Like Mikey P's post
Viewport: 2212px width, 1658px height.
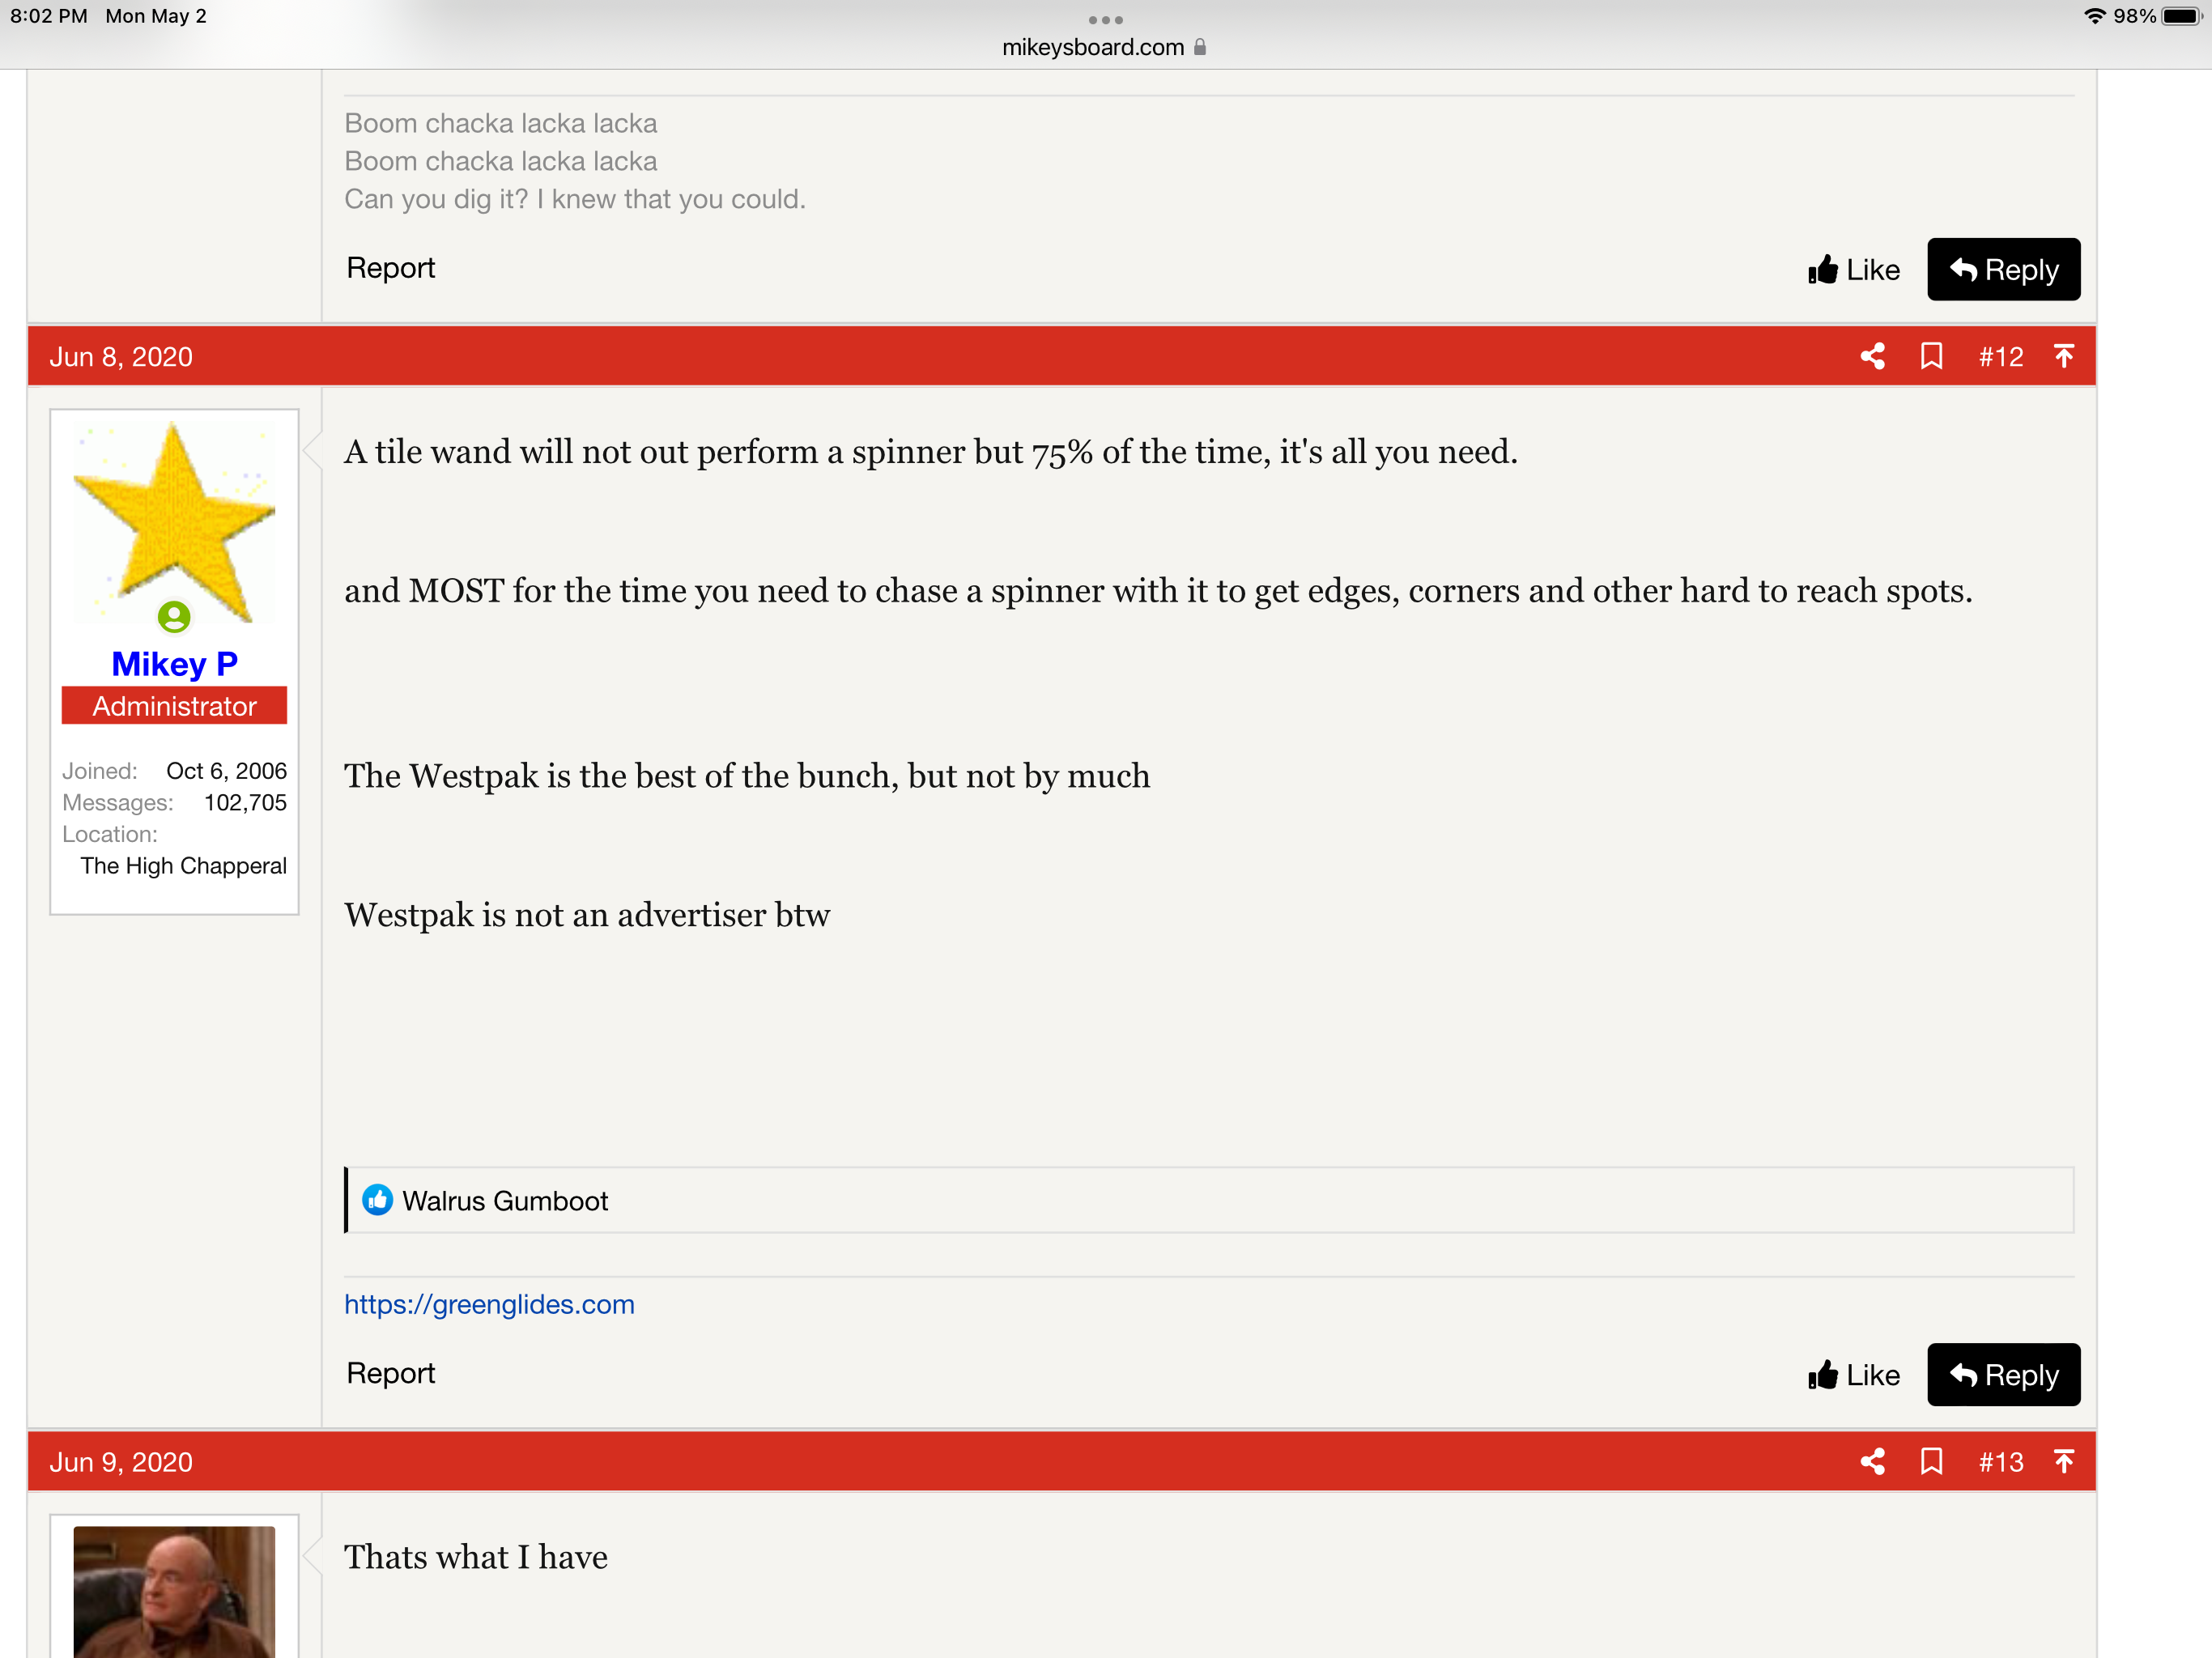click(1854, 1375)
